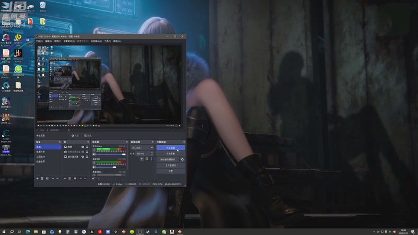Add a scene transition with plus icon
This screenshot has width=418, height=235.
coord(142,159)
